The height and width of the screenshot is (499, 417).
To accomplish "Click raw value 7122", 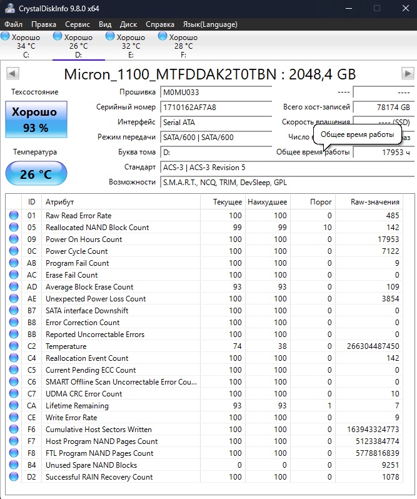I will [x=390, y=251].
